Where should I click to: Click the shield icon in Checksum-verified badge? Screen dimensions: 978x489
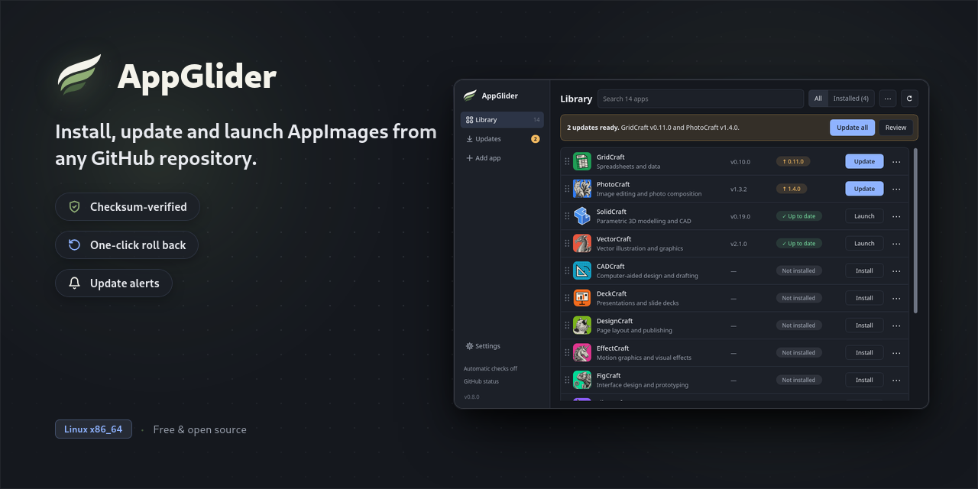coord(74,207)
